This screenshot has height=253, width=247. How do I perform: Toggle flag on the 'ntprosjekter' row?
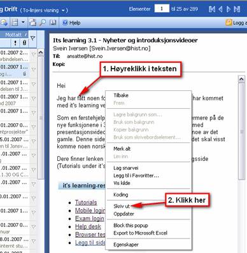click(33, 127)
